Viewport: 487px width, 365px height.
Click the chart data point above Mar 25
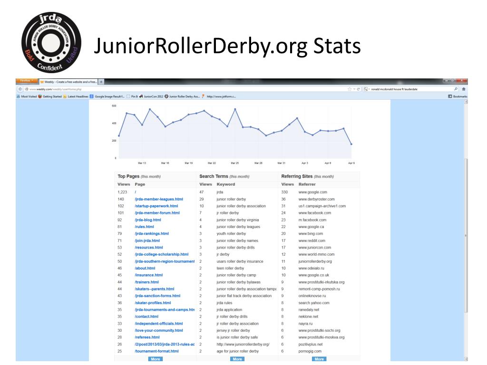(235, 109)
